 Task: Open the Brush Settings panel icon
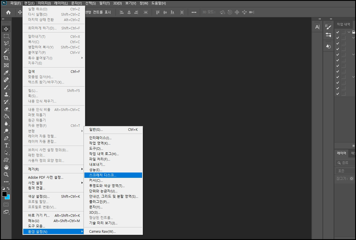pos(328,27)
